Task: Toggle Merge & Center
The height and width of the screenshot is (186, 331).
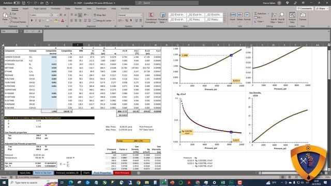Action: click(102, 21)
